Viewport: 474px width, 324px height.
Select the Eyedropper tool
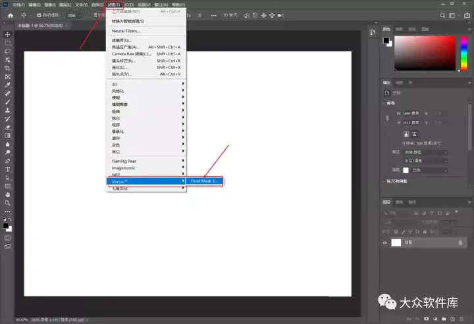pyautogui.click(x=7, y=85)
